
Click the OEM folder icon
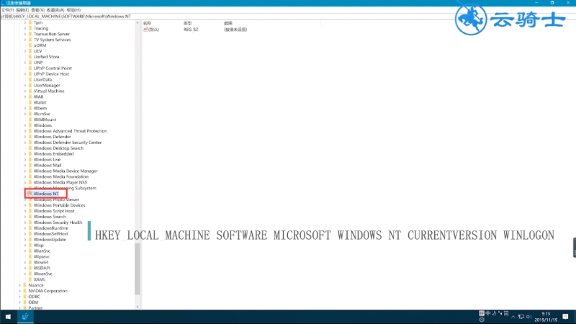[25, 302]
